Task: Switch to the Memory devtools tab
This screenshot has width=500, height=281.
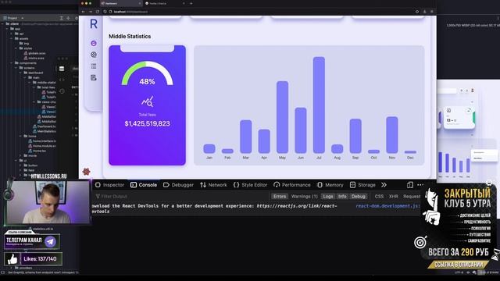Action: click(x=330, y=185)
